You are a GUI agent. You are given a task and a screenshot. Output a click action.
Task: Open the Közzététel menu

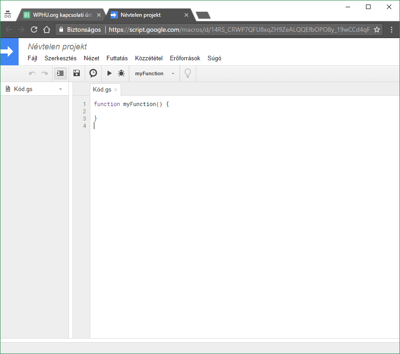click(149, 58)
